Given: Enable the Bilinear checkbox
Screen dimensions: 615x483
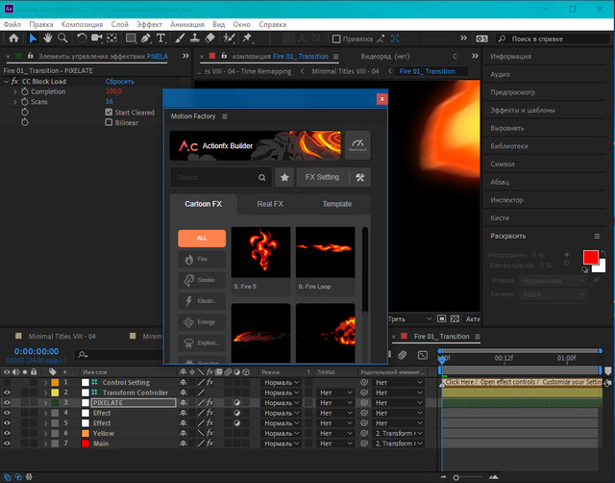Looking at the screenshot, I should coord(107,123).
